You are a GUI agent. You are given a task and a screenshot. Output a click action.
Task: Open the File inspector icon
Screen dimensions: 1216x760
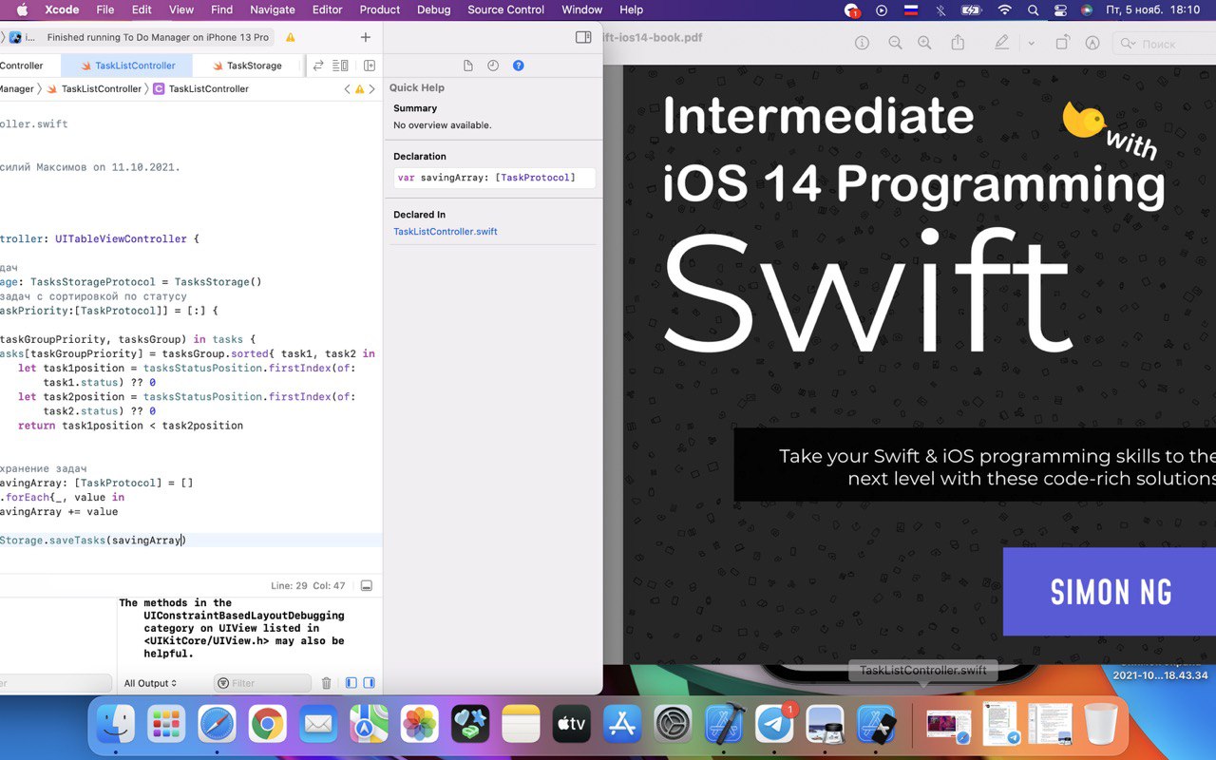pyautogui.click(x=468, y=66)
